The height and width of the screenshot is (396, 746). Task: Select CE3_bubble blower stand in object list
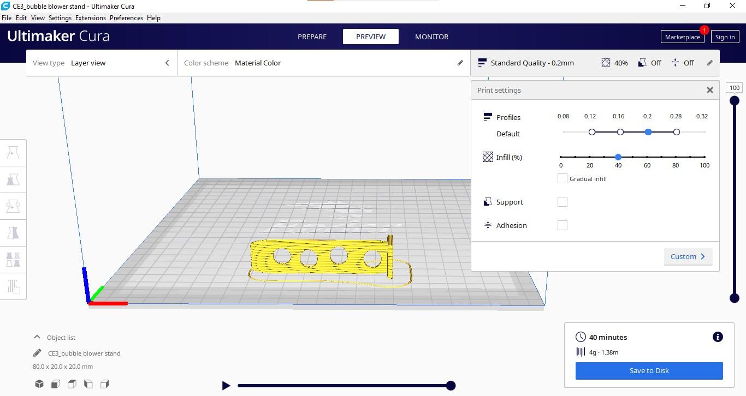click(84, 353)
